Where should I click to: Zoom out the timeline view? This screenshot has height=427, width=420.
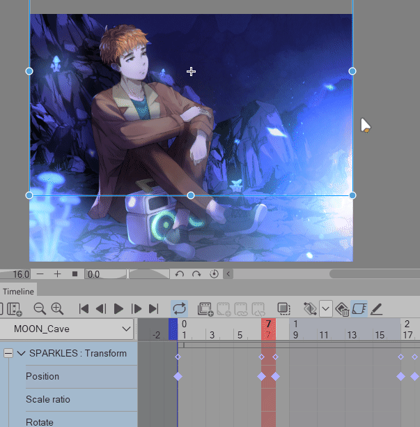coord(40,308)
